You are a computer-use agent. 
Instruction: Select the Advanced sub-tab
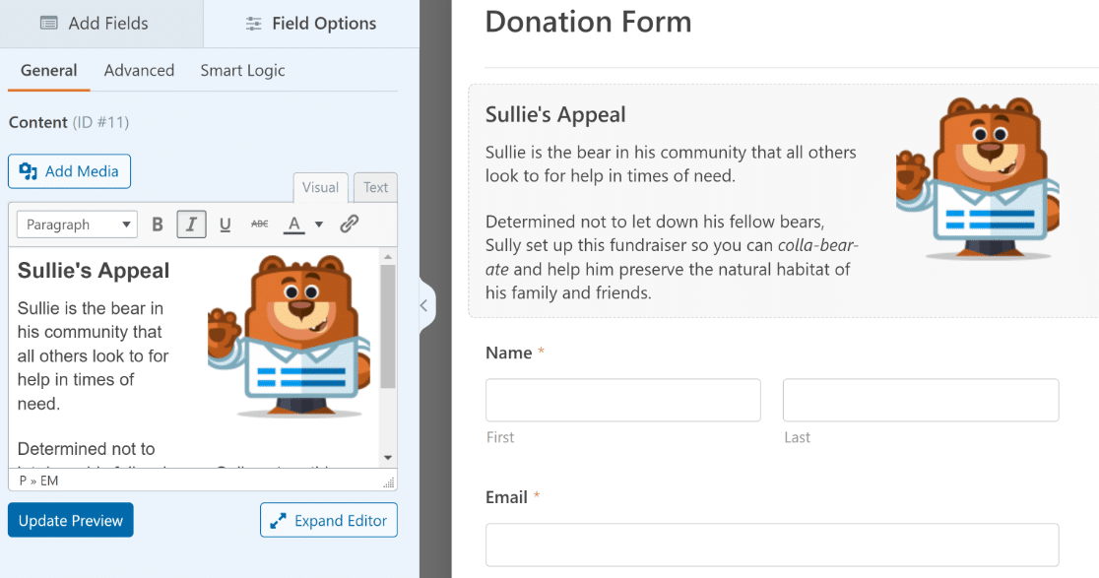coord(139,71)
